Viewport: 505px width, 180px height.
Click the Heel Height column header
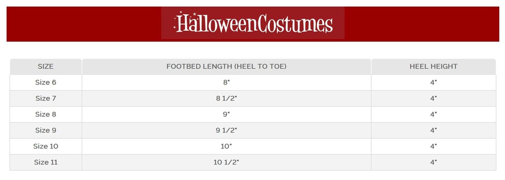(433, 66)
